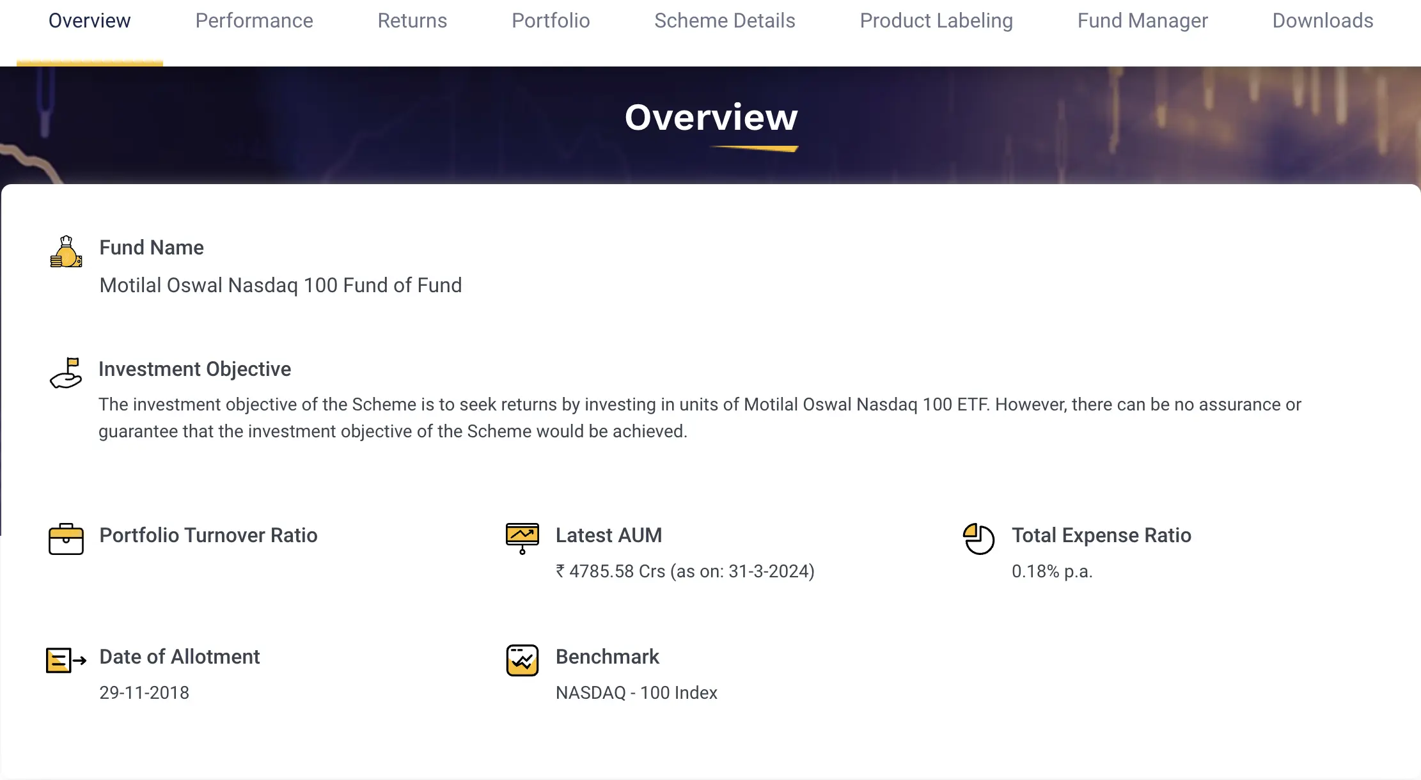View the Product Labeling tab
Image resolution: width=1421 pixels, height=780 pixels.
pos(936,20)
